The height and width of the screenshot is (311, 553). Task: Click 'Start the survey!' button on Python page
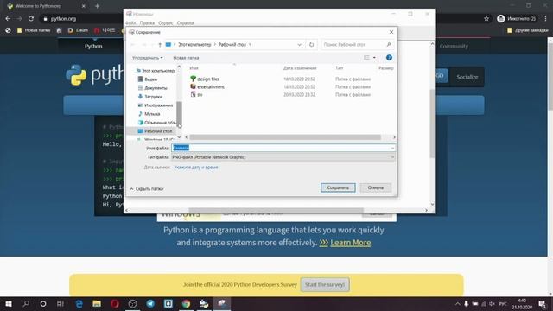pyautogui.click(x=325, y=284)
